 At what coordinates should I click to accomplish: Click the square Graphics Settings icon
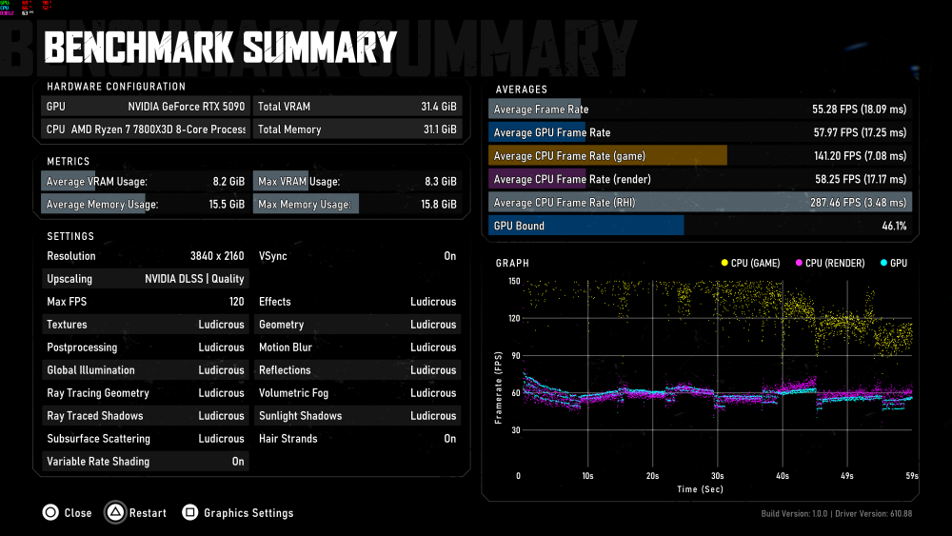pos(190,512)
